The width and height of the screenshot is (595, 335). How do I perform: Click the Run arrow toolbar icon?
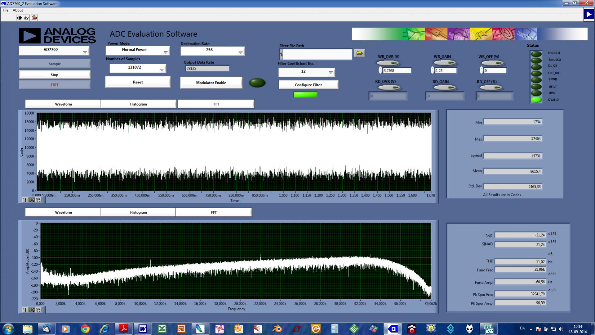(x=20, y=18)
